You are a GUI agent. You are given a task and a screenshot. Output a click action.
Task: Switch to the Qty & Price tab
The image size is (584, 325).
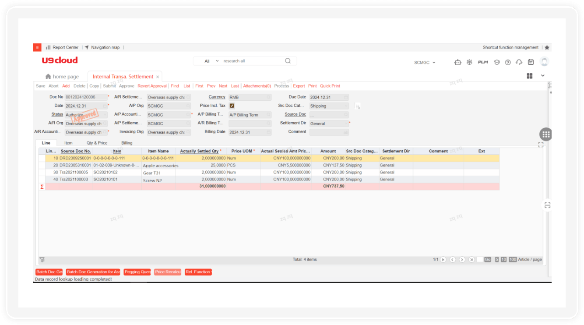click(x=97, y=143)
